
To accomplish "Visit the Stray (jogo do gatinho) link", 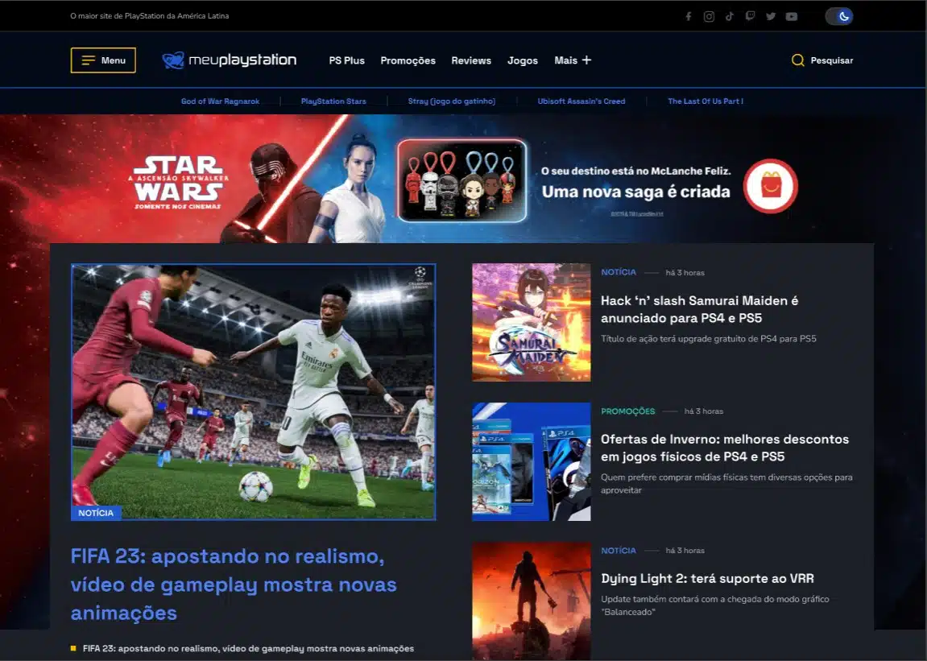I will [x=451, y=101].
